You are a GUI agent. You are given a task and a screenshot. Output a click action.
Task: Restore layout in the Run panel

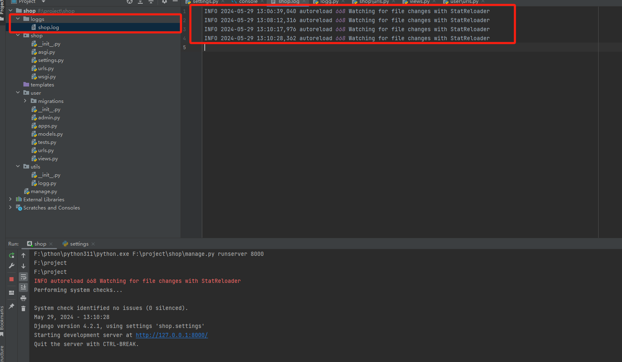pos(11,293)
